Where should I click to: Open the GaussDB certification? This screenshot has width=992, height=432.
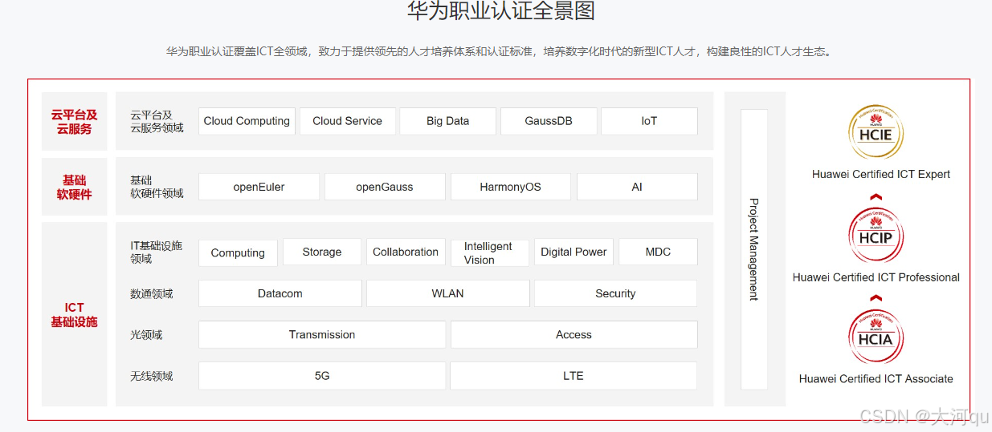[x=549, y=121]
